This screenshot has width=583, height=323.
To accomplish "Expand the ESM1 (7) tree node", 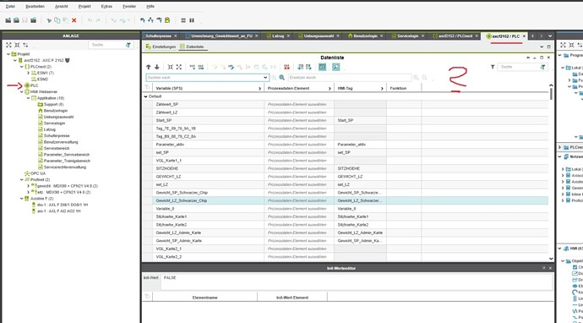I will click(28, 73).
